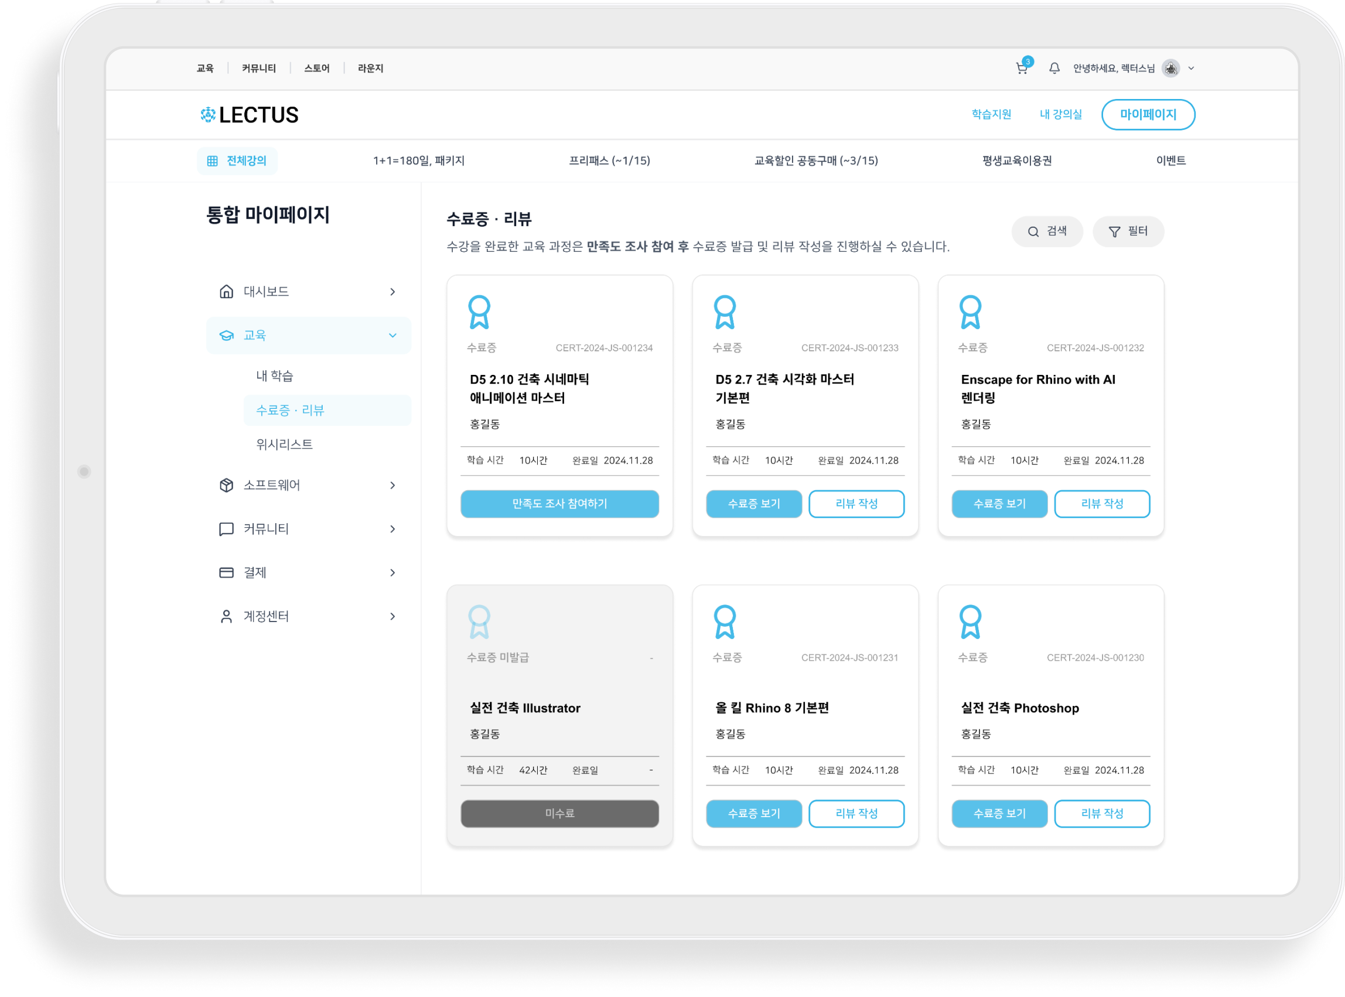Open the 전체강의 category tab

click(x=237, y=161)
